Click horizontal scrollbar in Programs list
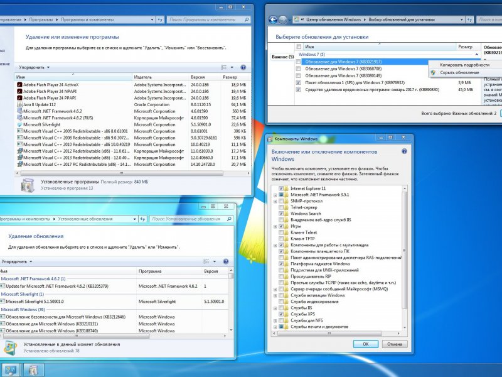Viewport: 502px width, 377px height. [122, 173]
